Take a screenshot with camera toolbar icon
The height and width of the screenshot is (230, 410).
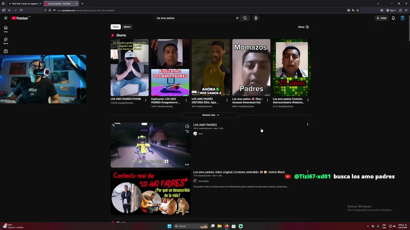click(382, 10)
